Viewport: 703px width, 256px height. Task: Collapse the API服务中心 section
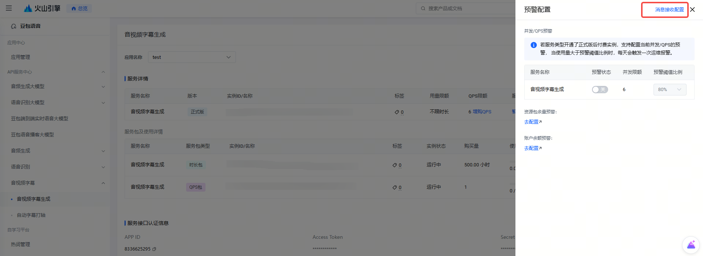[x=103, y=72]
